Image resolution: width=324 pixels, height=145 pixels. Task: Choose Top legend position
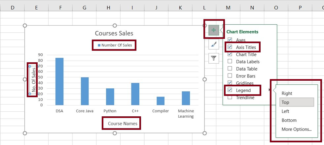click(285, 102)
